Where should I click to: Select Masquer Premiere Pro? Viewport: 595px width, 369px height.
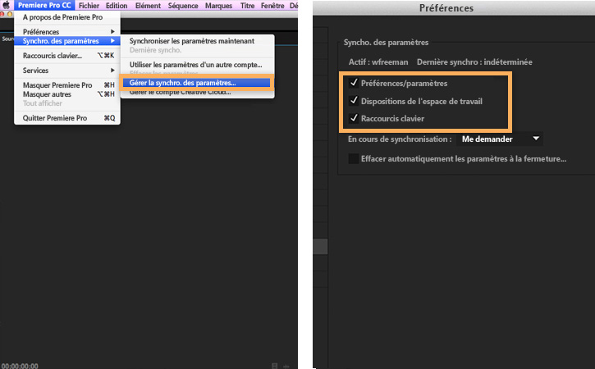tap(67, 85)
